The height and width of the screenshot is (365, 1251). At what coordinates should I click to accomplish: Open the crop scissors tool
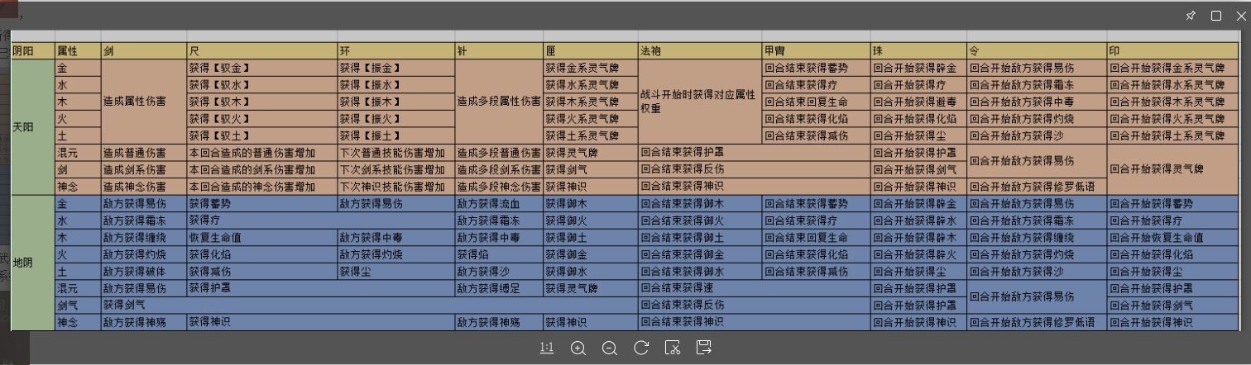click(673, 348)
